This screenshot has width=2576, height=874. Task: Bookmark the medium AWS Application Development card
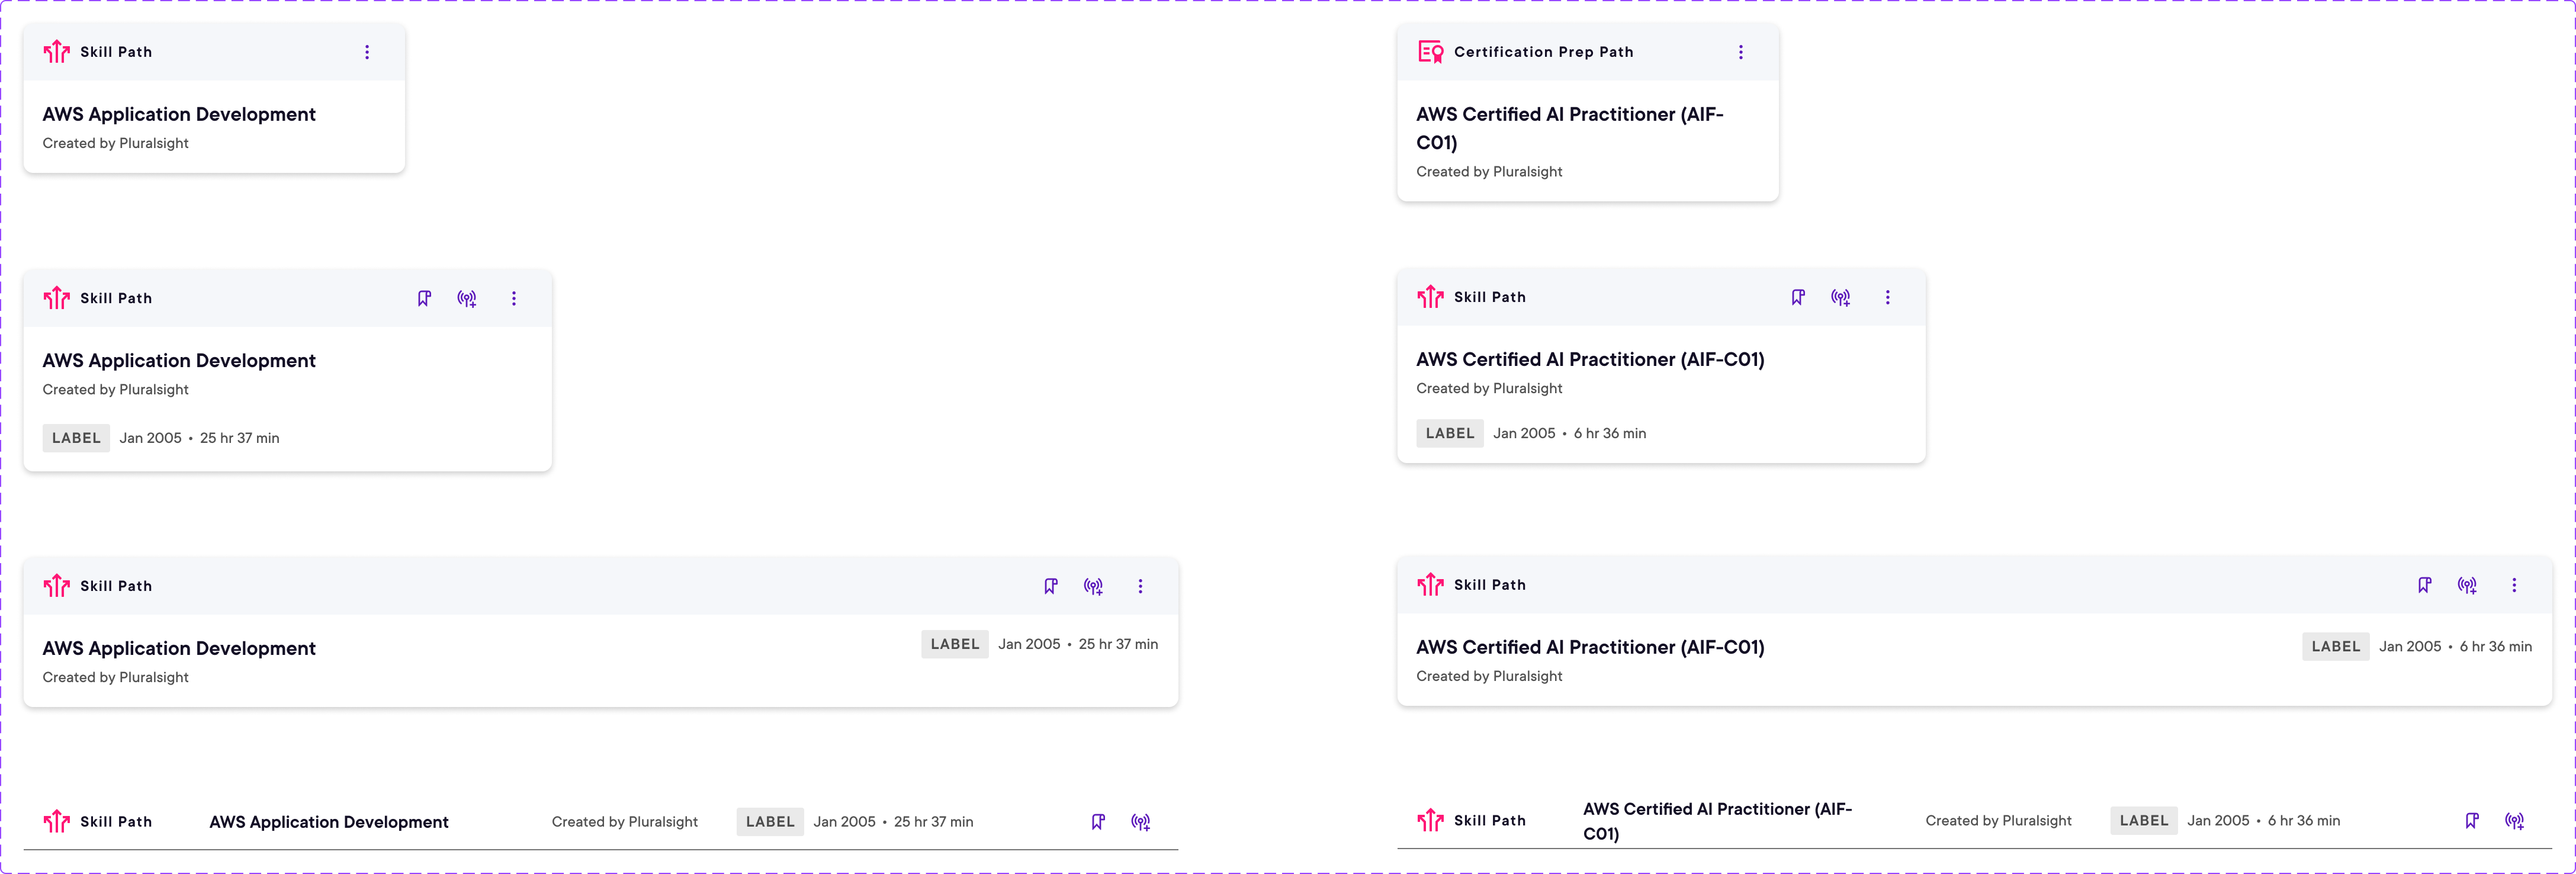coord(424,298)
